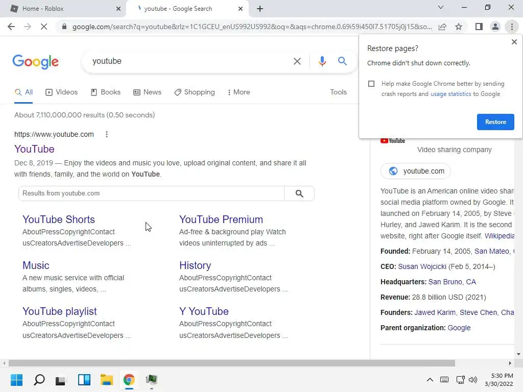
Task: Open the Y YouTube sitelink
Action: pyautogui.click(x=204, y=311)
